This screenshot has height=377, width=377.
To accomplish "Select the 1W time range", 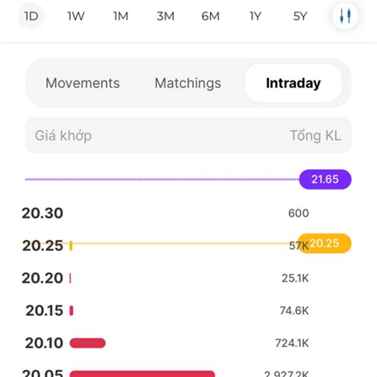I will 76,16.
